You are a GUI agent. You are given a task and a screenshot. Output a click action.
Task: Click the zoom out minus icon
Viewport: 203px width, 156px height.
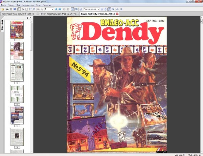81,9
